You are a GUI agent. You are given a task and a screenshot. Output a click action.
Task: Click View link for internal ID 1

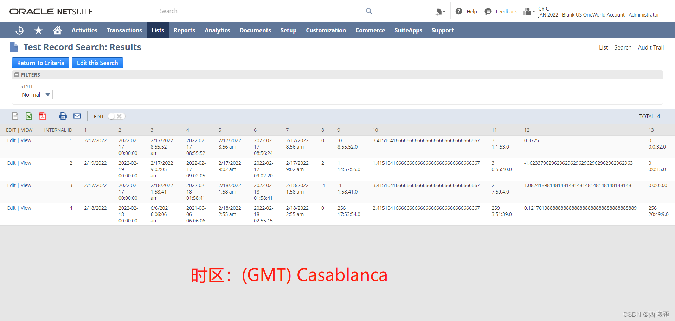26,140
